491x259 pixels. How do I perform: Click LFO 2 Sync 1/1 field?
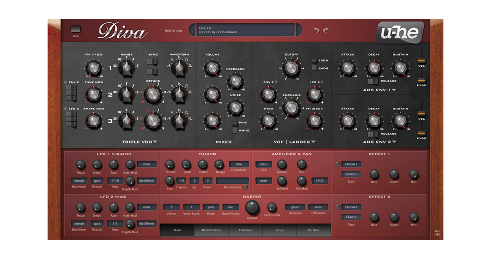(x=115, y=223)
